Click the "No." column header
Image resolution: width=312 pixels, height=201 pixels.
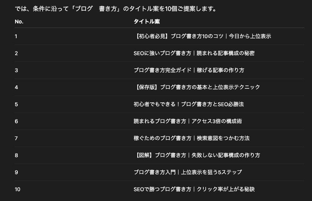pyautogui.click(x=19, y=22)
